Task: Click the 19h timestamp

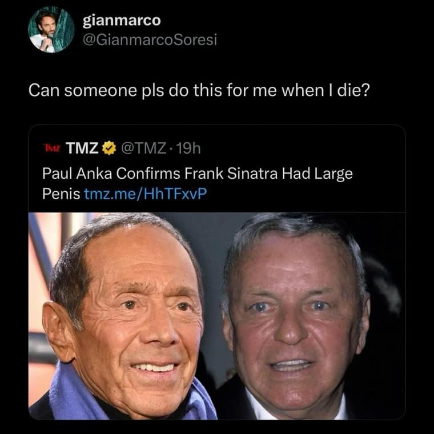Action: click(x=188, y=149)
